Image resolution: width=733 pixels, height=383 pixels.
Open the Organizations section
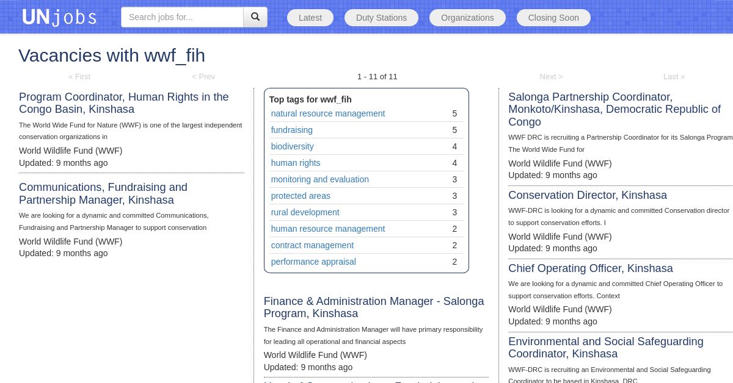pos(467,18)
